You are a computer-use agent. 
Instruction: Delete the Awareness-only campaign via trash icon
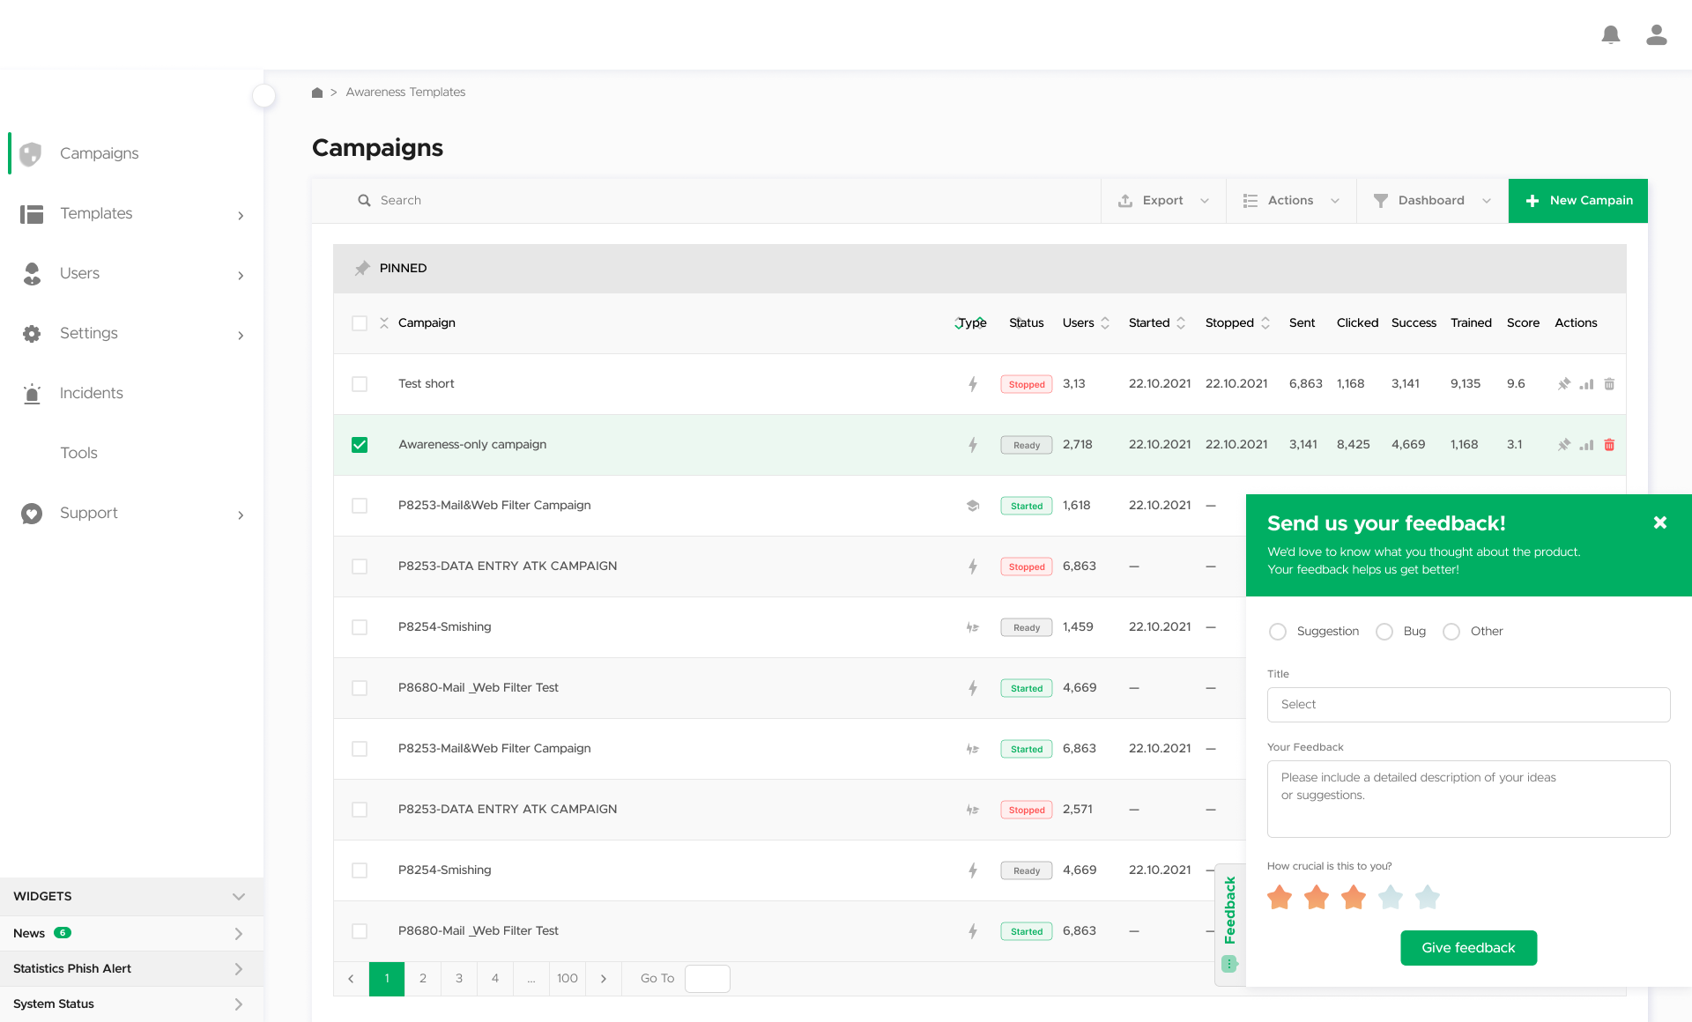point(1609,445)
